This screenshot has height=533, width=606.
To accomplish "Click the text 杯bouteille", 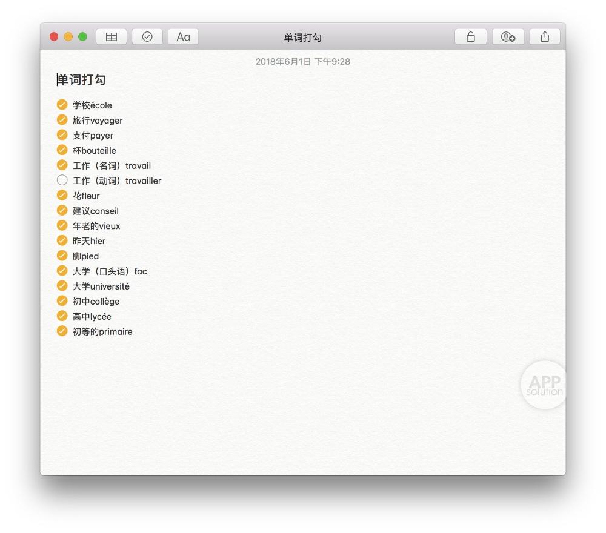I will (x=94, y=151).
